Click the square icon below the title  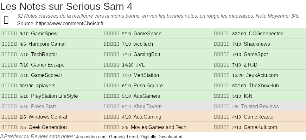pyautogui.click(x=6, y=20)
